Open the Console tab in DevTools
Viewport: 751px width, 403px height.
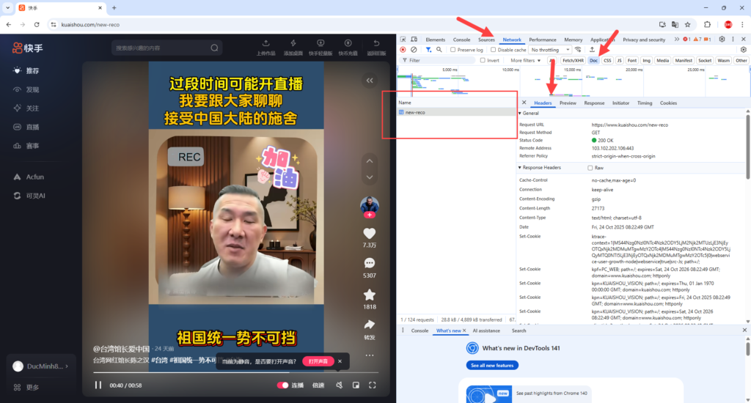coord(461,40)
